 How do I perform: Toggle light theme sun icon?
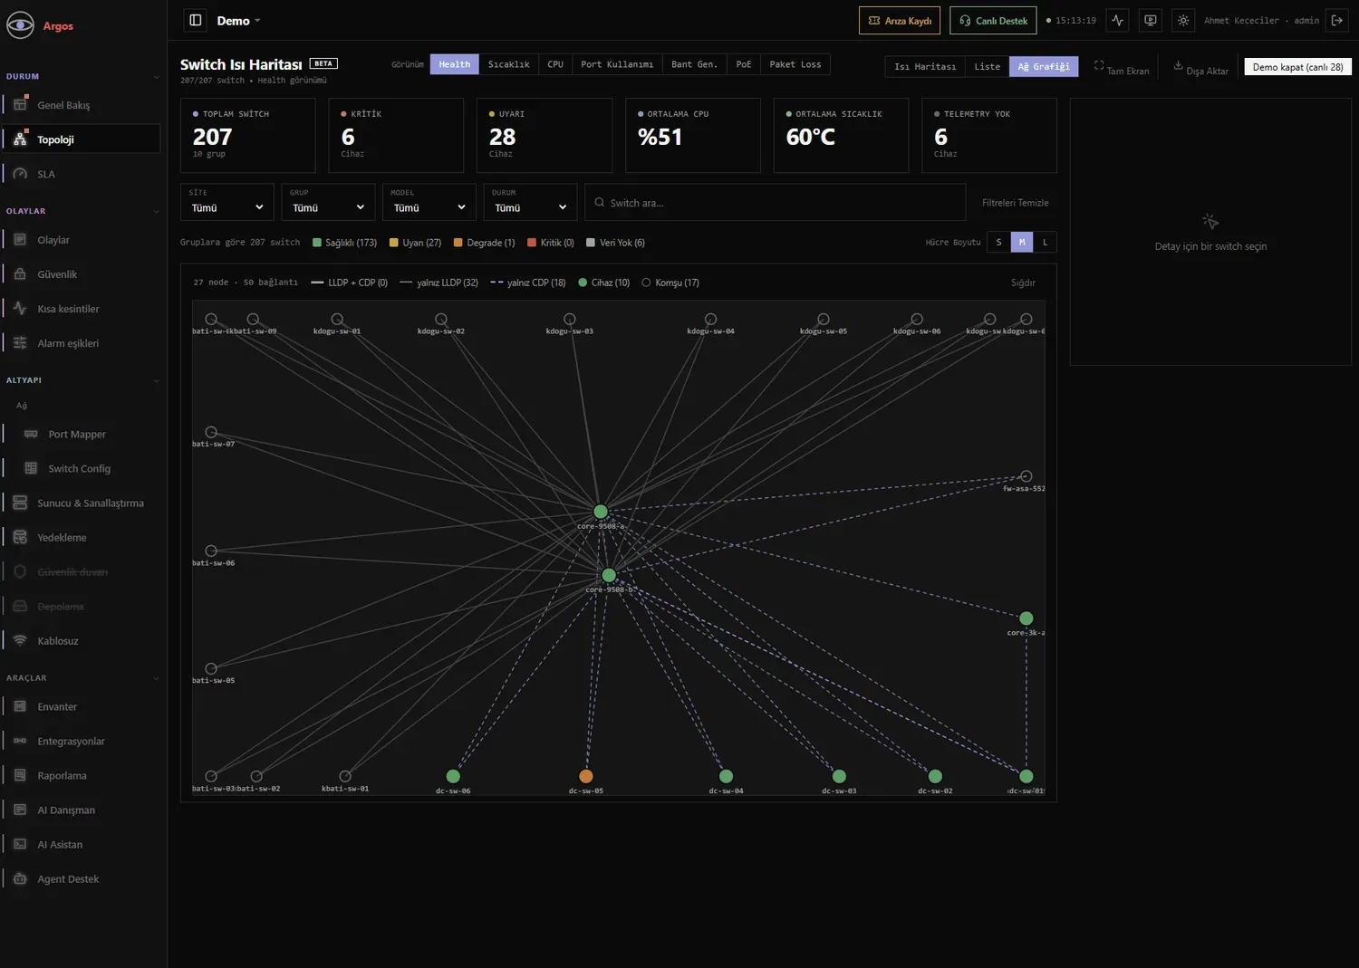[1183, 20]
